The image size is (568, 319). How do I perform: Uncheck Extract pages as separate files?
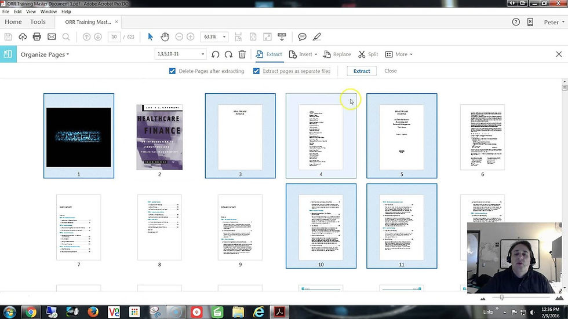pyautogui.click(x=256, y=71)
